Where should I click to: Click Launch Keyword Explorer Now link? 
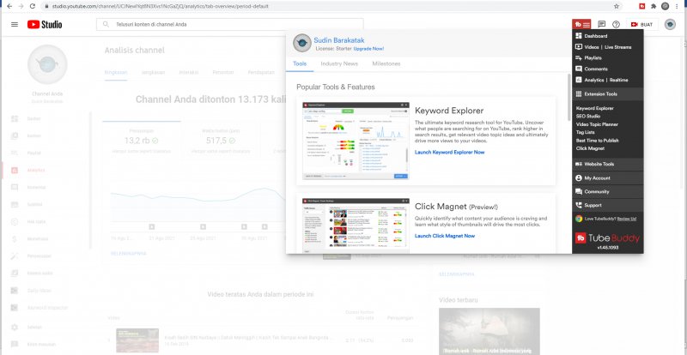(449, 152)
